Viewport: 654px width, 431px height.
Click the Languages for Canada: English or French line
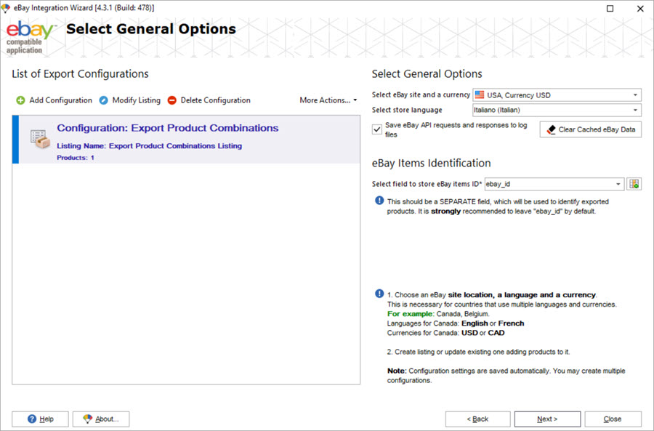(456, 323)
